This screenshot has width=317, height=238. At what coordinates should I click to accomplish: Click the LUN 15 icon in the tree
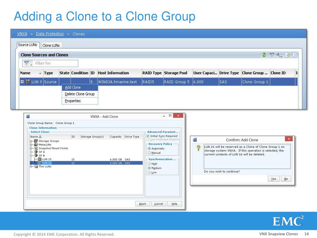pos(40,159)
